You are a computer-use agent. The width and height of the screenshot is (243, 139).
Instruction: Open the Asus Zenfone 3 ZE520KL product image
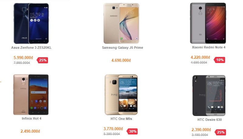click(x=31, y=23)
